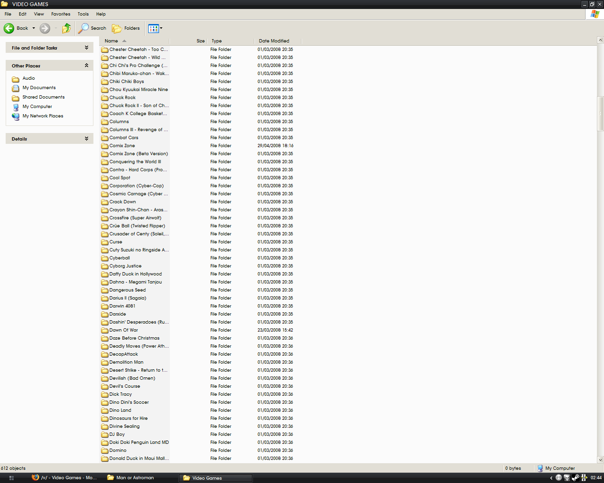Screen dimensions: 604x483
Task: Select the Domino folder icon
Action: click(x=105, y=450)
